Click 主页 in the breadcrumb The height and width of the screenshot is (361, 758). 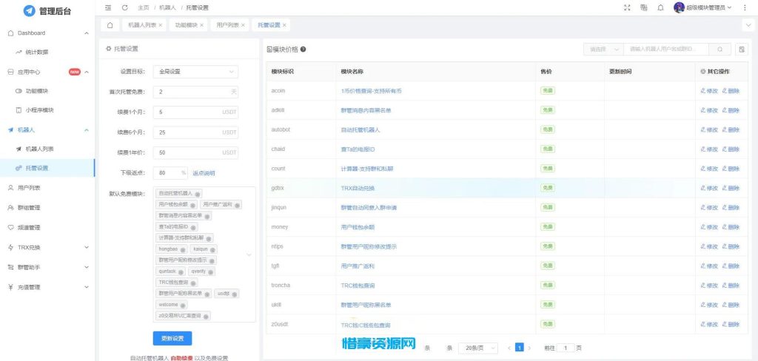pyautogui.click(x=143, y=7)
